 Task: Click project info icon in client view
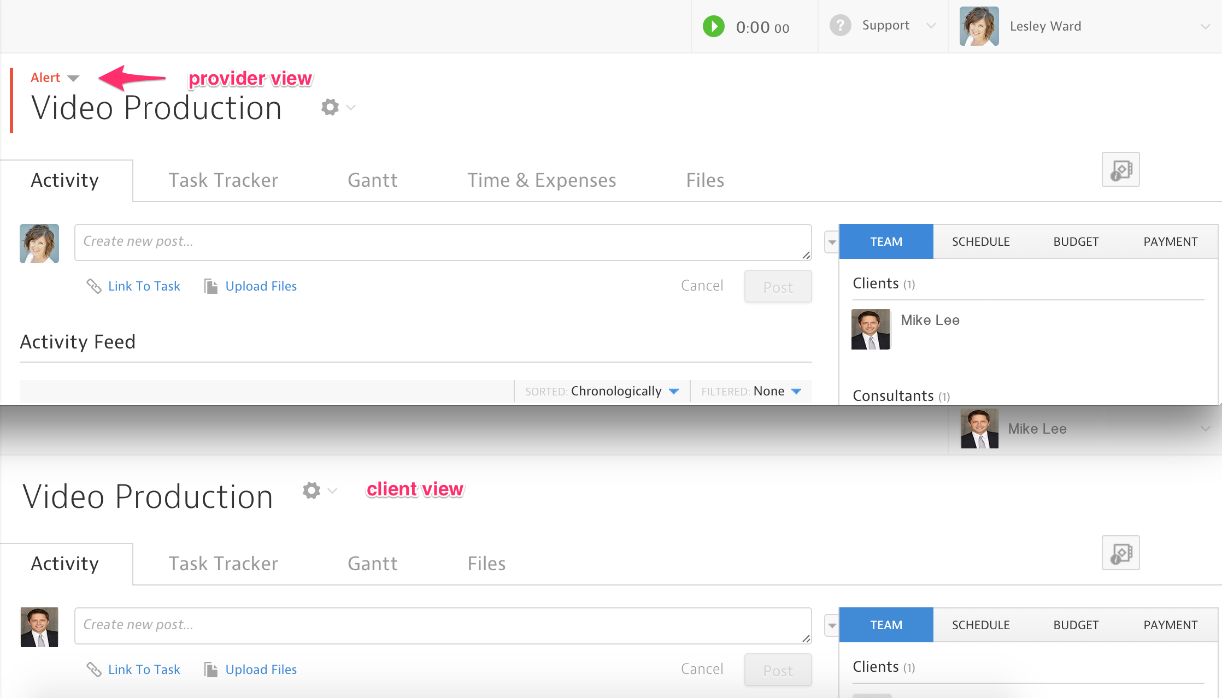1120,553
